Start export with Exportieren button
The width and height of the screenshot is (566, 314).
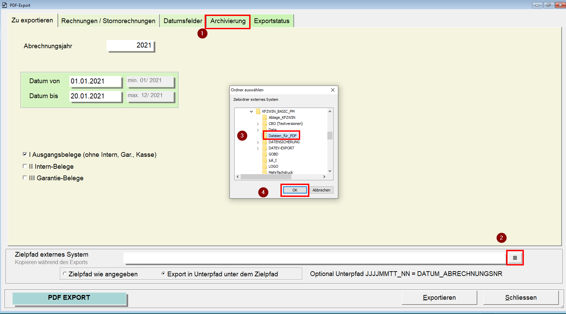click(x=439, y=298)
